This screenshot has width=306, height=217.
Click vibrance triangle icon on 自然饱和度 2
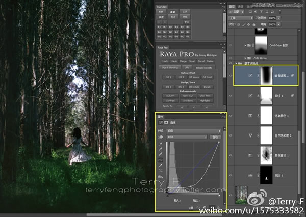tap(250, 135)
